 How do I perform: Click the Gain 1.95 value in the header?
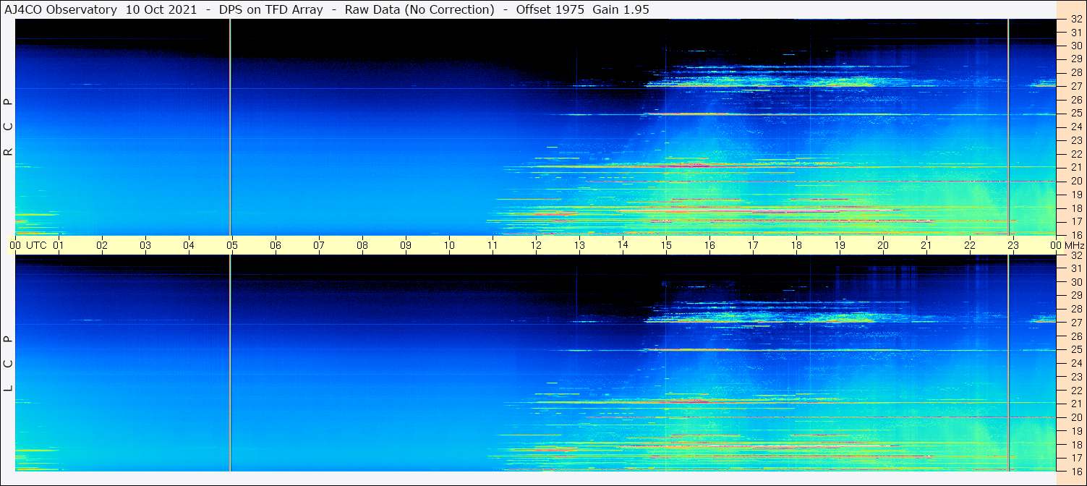tap(621, 9)
